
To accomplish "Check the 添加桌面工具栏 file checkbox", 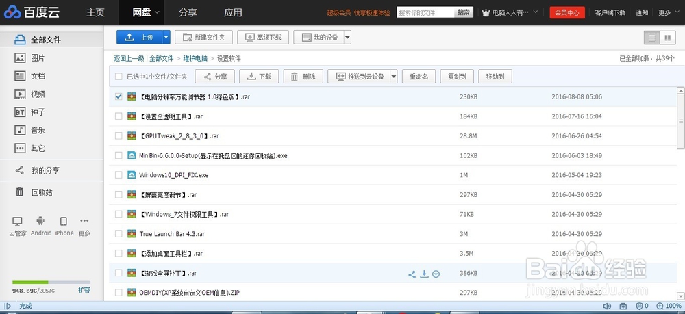I will (119, 253).
